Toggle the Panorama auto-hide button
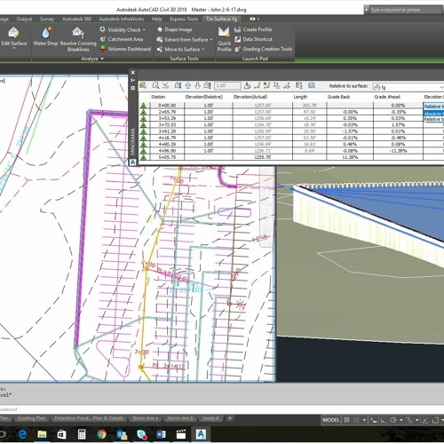 pyautogui.click(x=132, y=80)
